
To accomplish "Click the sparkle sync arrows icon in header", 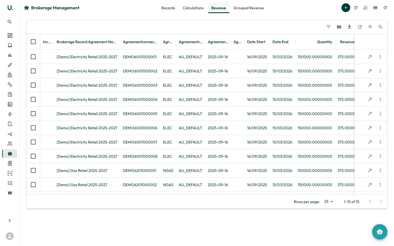I will click(366, 8).
